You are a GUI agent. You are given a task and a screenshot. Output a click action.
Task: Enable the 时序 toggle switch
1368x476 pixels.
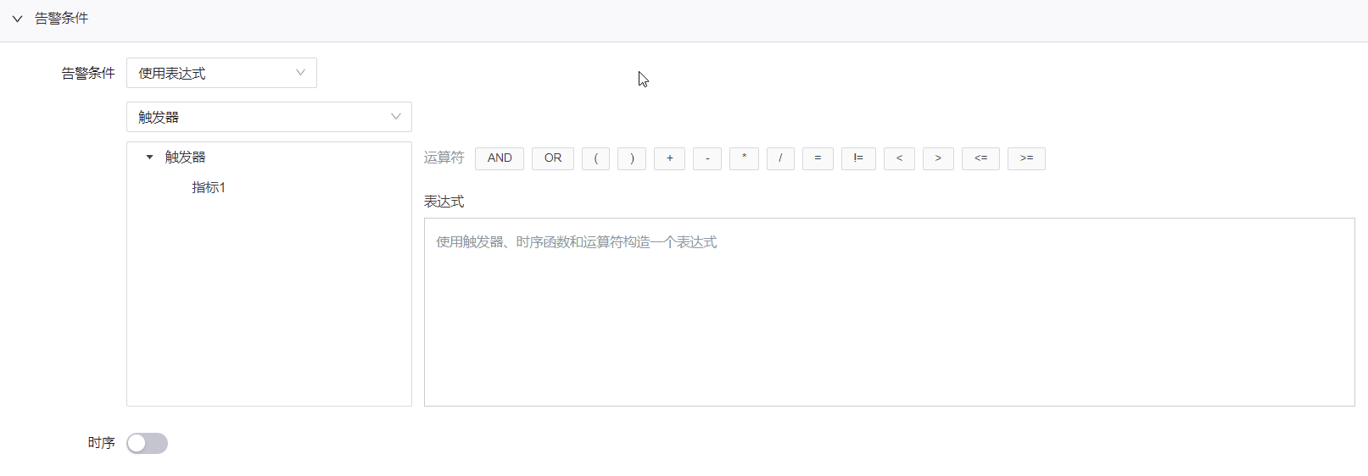click(147, 443)
